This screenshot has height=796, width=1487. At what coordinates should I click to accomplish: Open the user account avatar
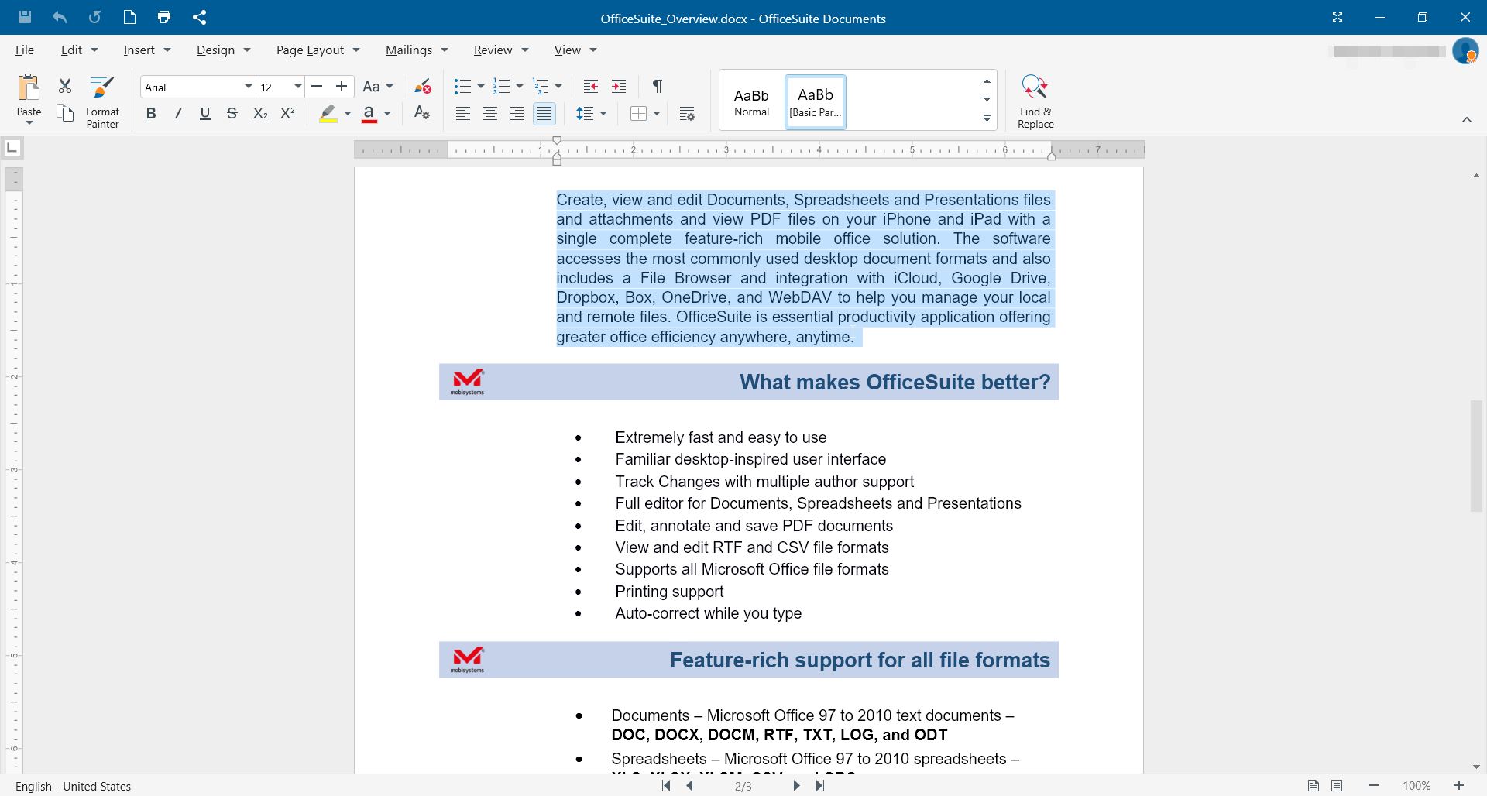tap(1465, 51)
